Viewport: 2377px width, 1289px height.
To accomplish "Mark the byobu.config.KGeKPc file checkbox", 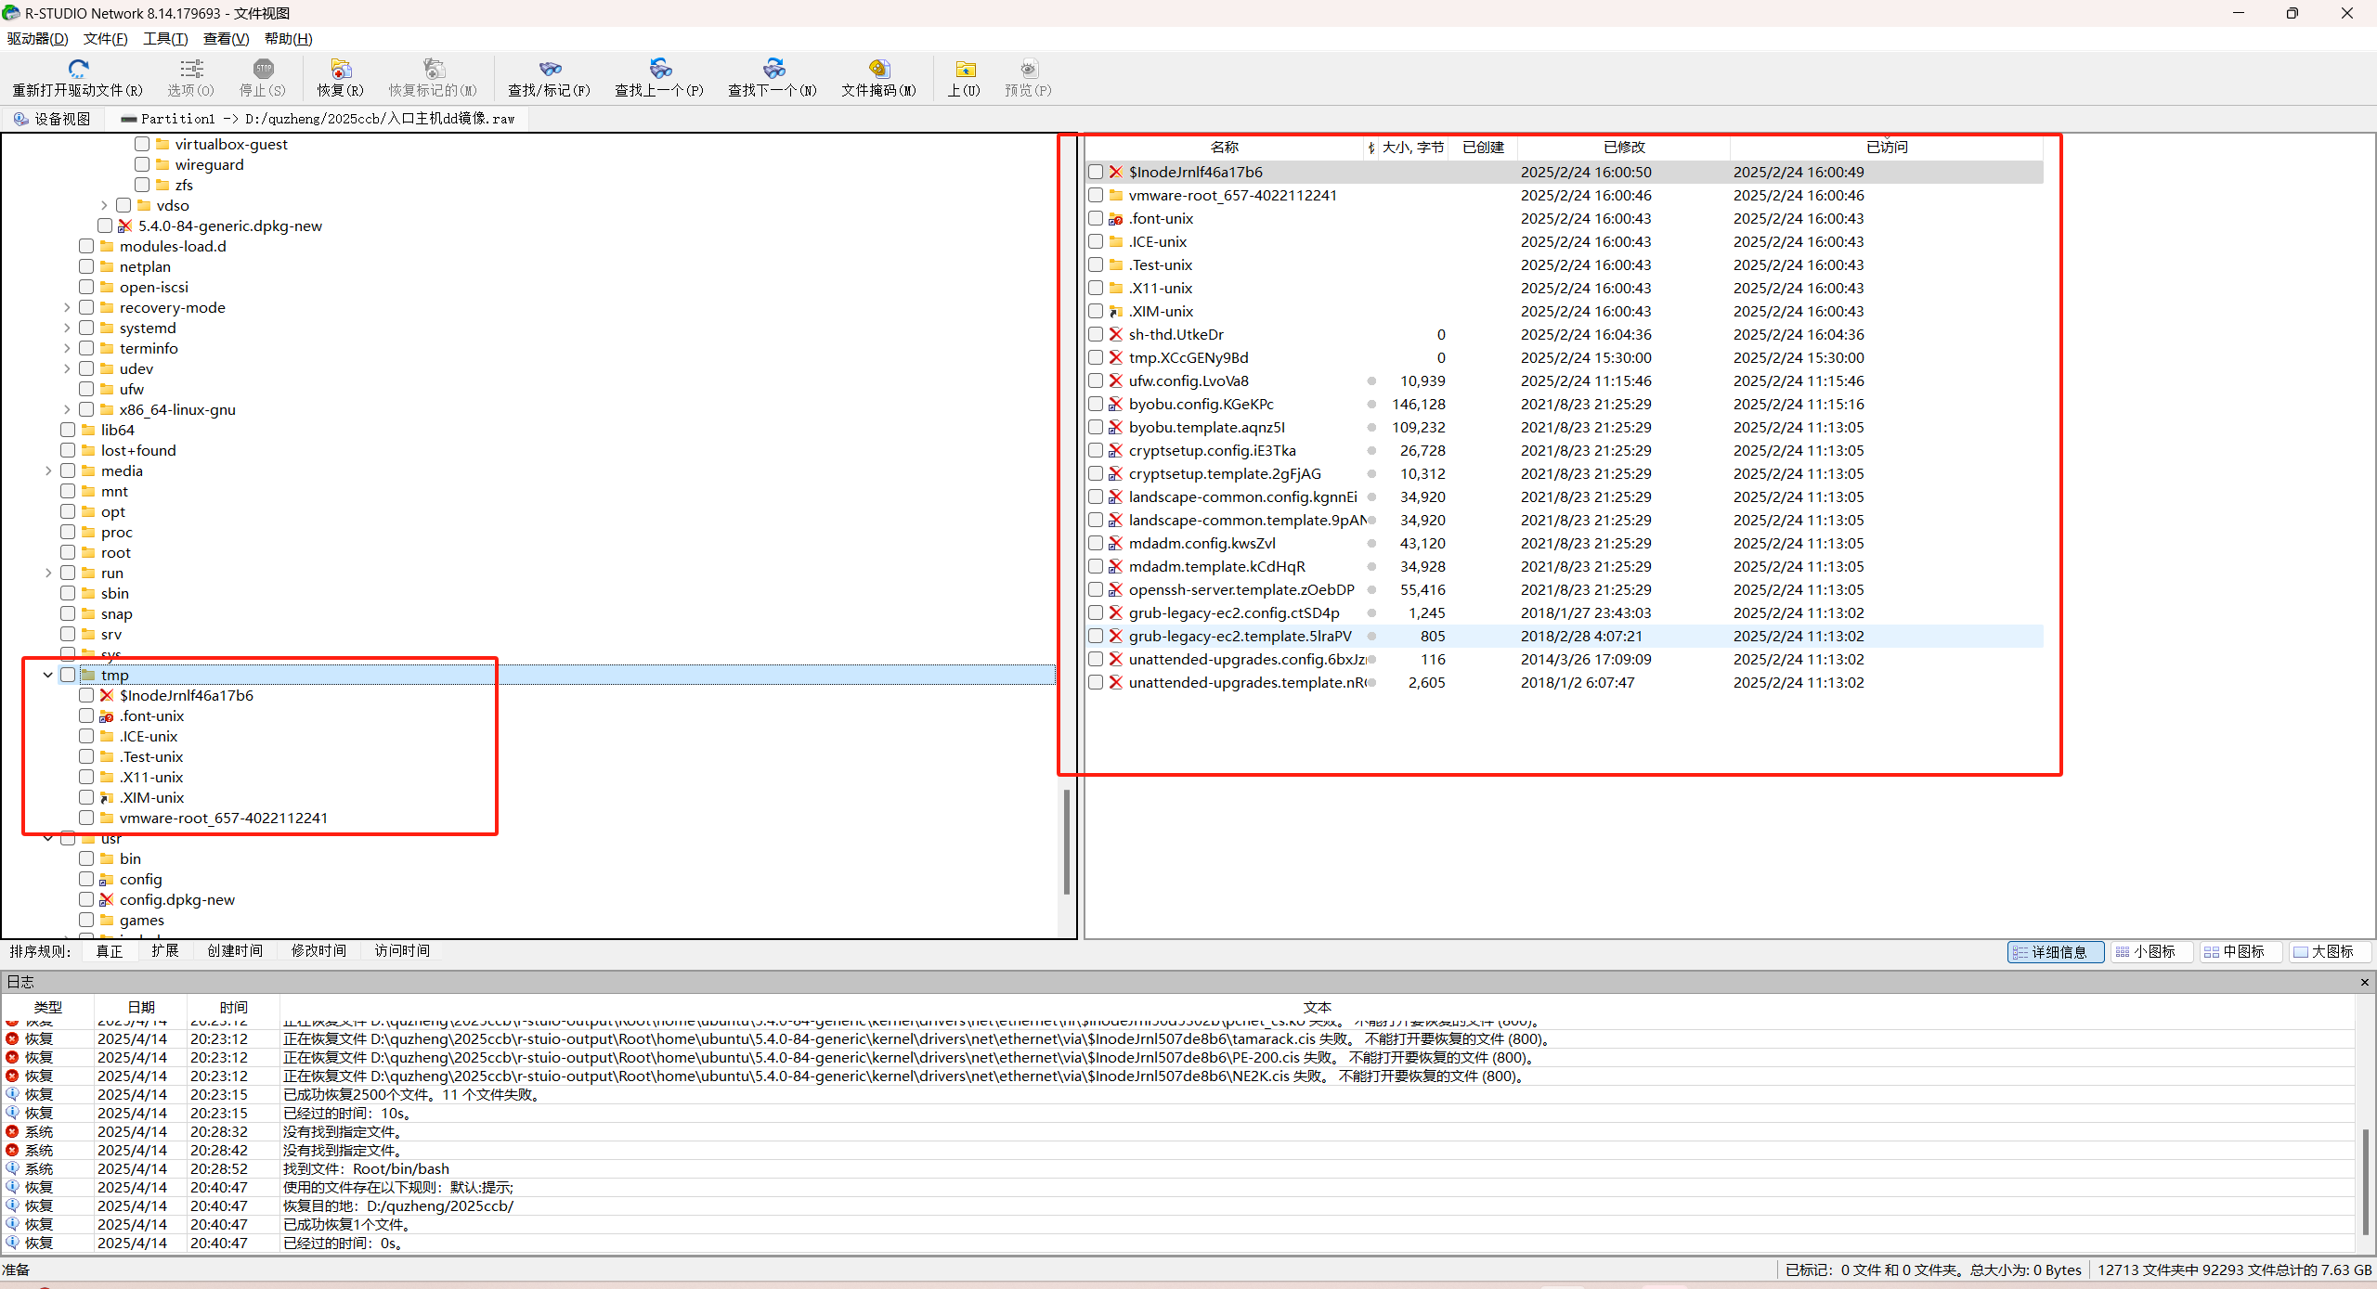I will tap(1095, 404).
